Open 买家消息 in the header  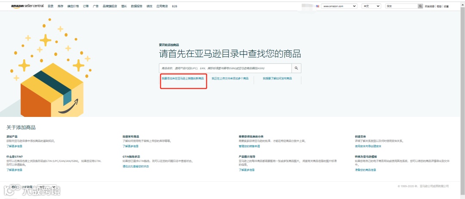[x=429, y=6]
